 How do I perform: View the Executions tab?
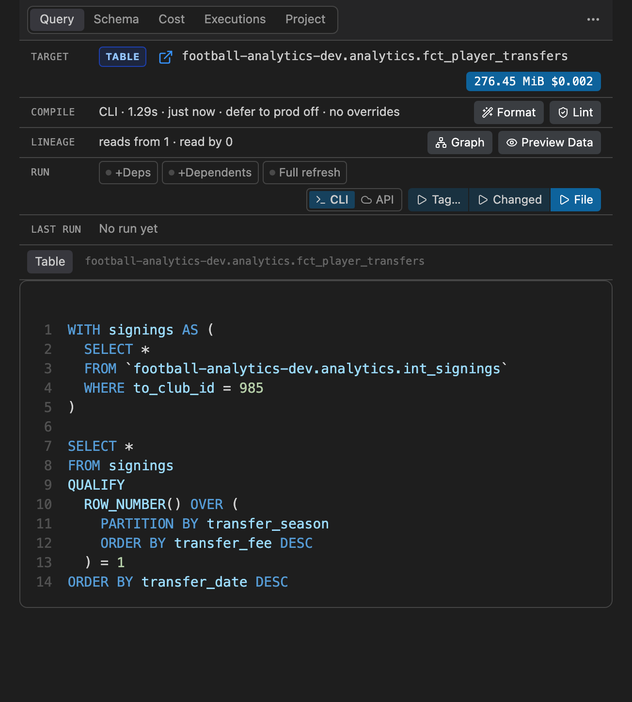tap(235, 19)
